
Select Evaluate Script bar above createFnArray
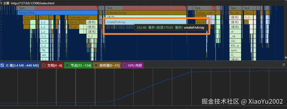tap(146, 13)
